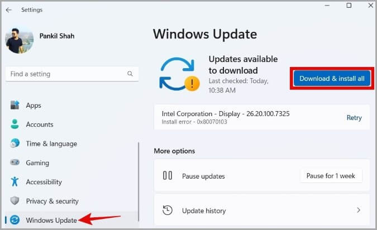Click the Accessibility figure icon
The image size is (377, 230).
click(15, 181)
